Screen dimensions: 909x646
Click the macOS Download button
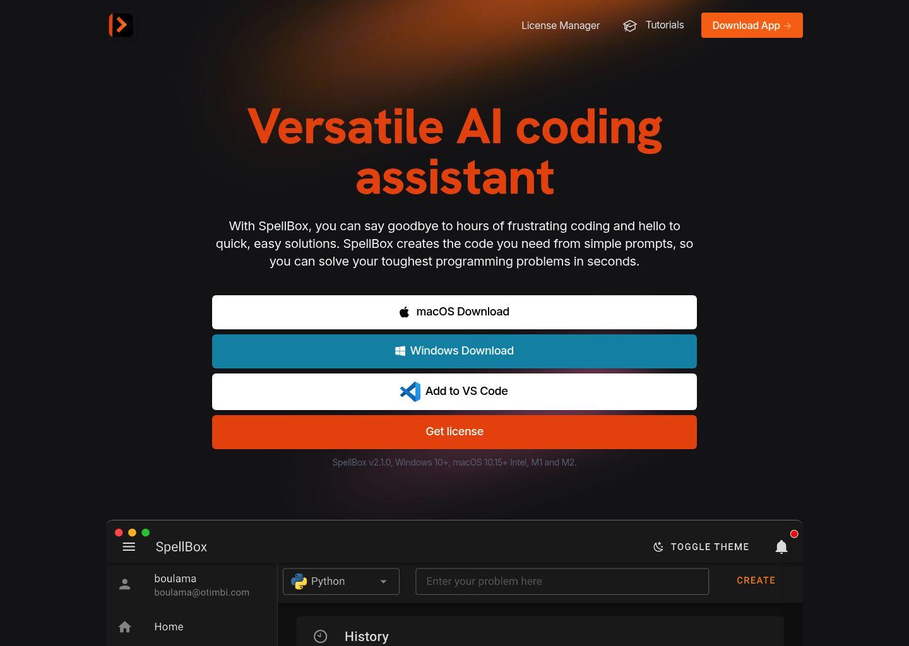pos(454,312)
